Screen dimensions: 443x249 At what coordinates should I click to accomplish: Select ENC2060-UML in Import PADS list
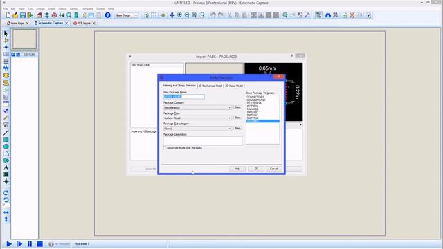[141, 65]
